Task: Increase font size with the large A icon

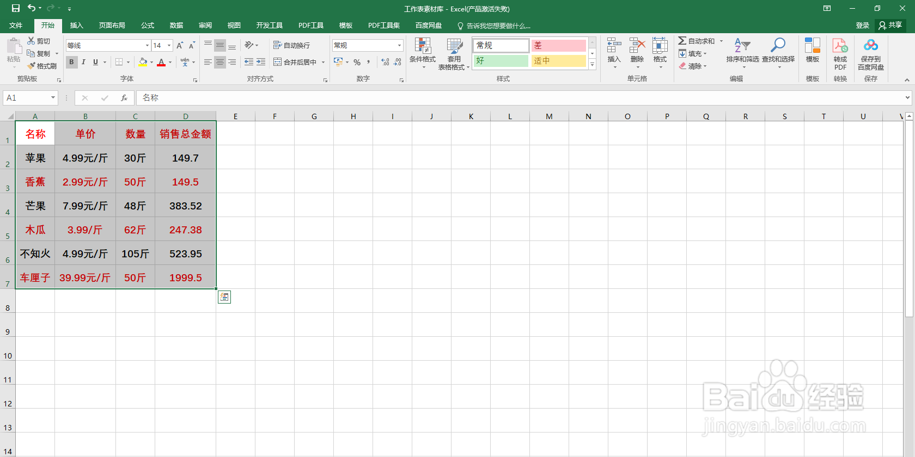Action: tap(180, 45)
